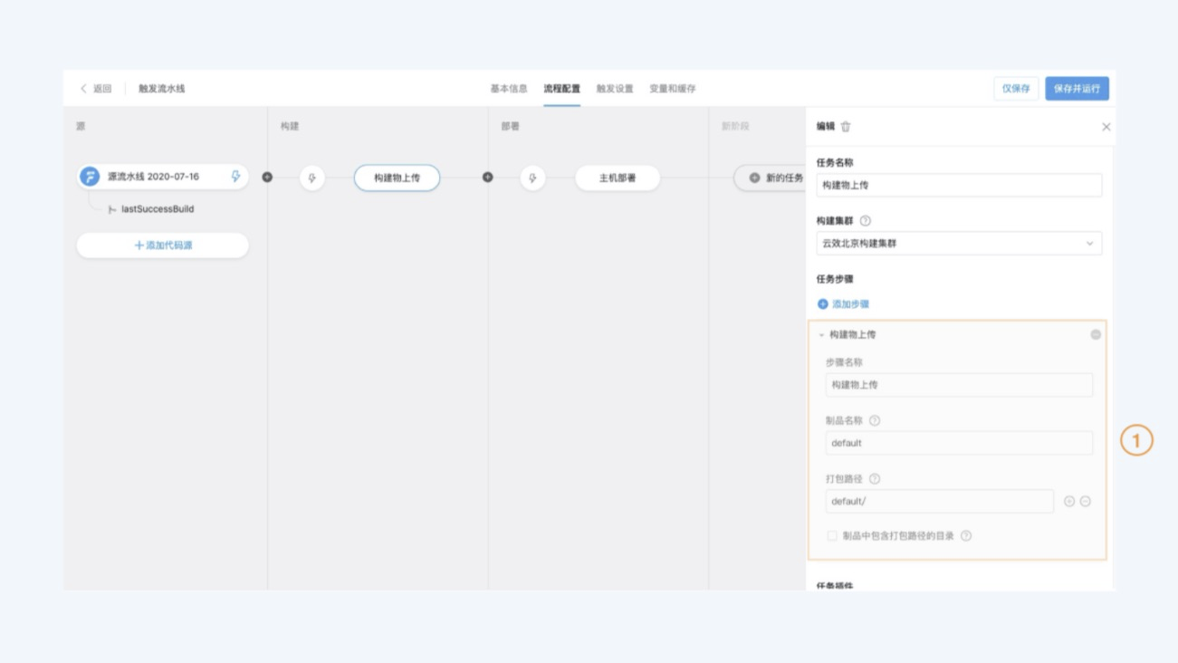Click the trigger lightning icon before 主机部署
This screenshot has height=663, width=1178.
tap(533, 178)
